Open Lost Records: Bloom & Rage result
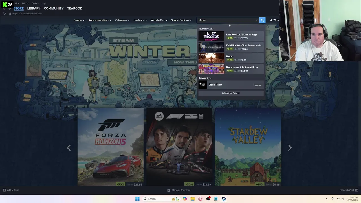 [x=231, y=36]
